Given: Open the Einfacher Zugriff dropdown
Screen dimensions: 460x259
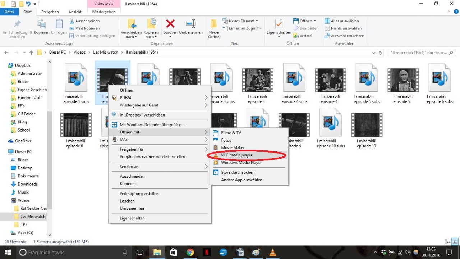Looking at the screenshot, I should 242,28.
